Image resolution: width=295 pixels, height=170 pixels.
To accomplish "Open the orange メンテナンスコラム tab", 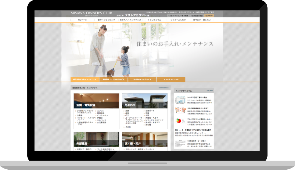I will [x=171, y=79].
